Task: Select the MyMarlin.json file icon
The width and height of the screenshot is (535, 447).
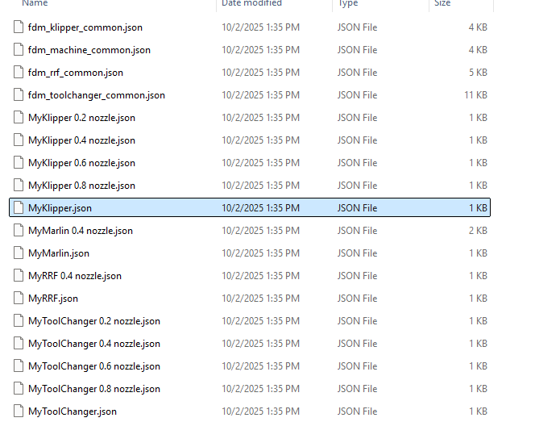Action: coord(19,253)
